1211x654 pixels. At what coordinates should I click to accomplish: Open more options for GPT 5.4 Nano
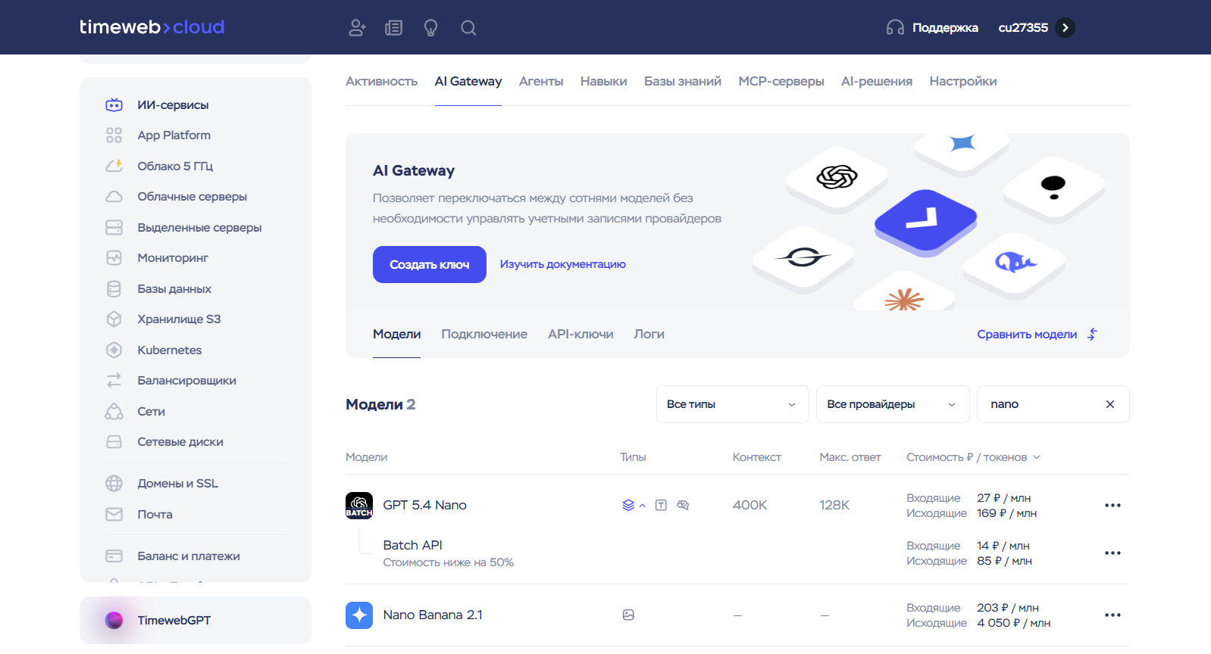(x=1112, y=505)
